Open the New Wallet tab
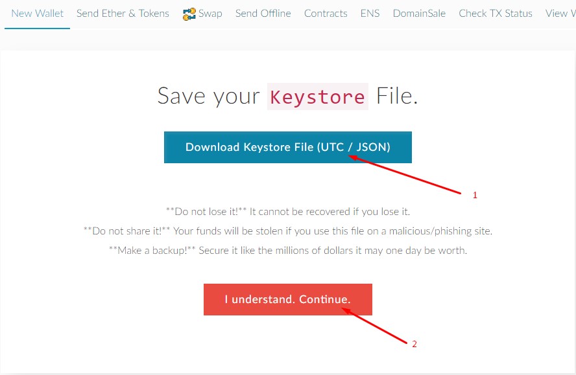 click(37, 13)
